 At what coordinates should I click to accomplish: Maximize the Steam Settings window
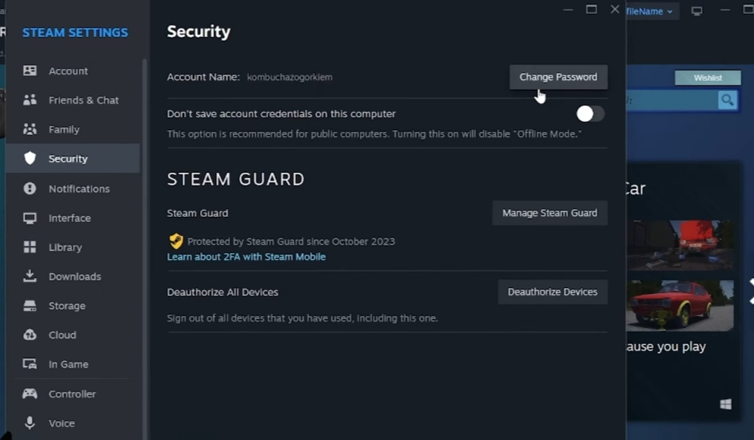591,9
